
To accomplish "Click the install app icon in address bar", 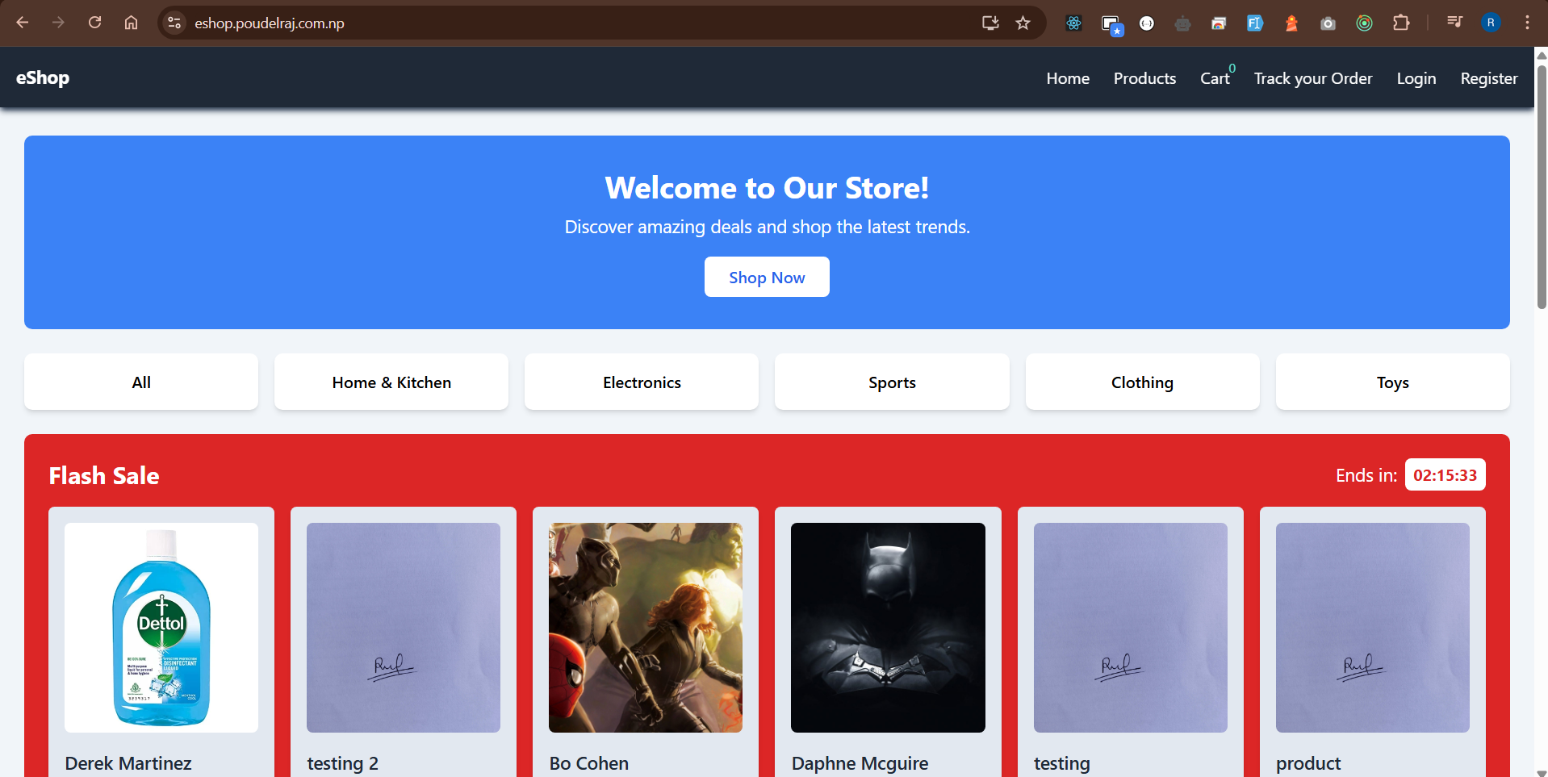I will [x=990, y=23].
